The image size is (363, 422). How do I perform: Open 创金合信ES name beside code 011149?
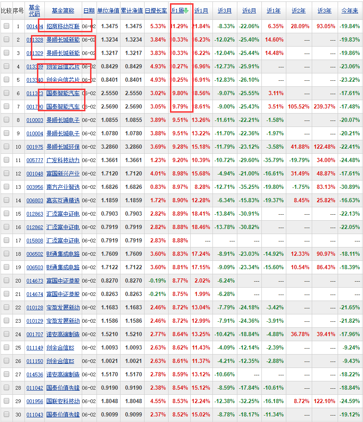click(60, 348)
